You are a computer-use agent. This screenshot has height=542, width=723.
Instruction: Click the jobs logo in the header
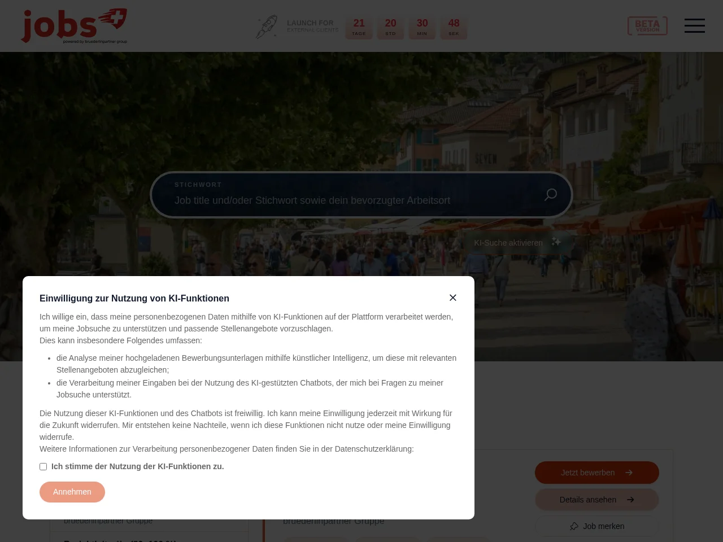point(74,26)
